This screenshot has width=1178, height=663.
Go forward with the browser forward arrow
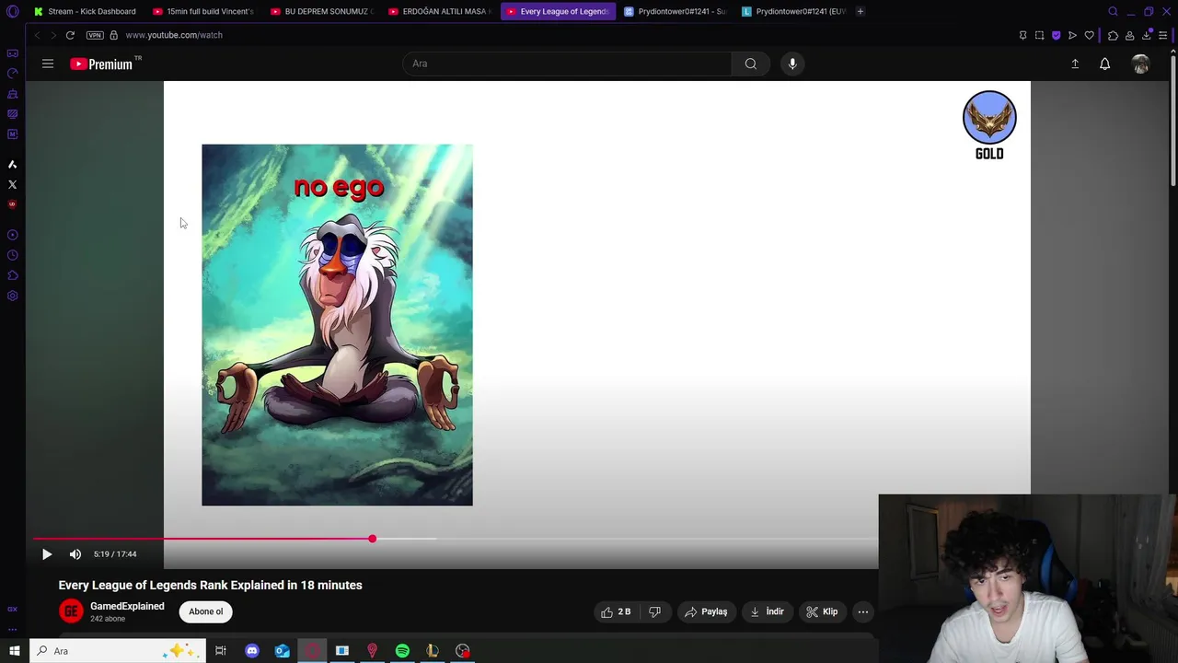[x=53, y=35]
